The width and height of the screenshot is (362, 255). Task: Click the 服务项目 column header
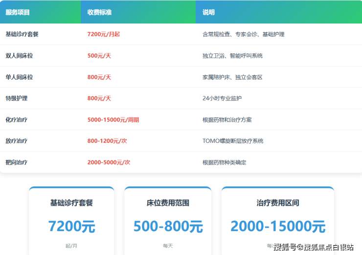click(18, 12)
